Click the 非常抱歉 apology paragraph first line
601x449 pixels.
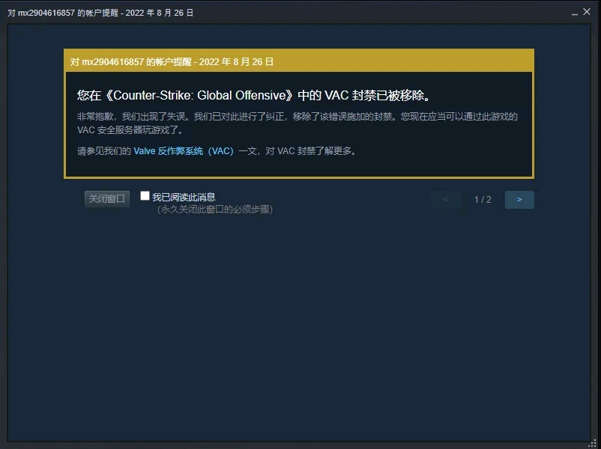click(298, 116)
